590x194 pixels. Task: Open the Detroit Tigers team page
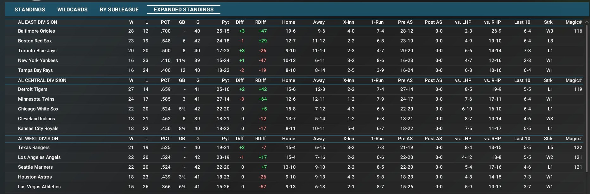click(x=33, y=89)
